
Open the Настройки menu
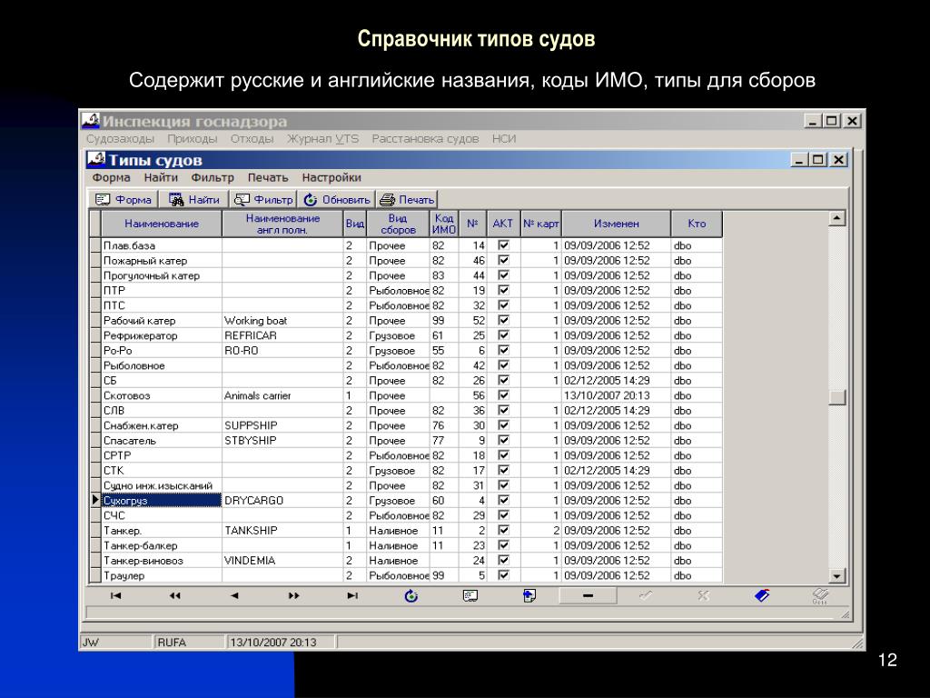(x=331, y=177)
